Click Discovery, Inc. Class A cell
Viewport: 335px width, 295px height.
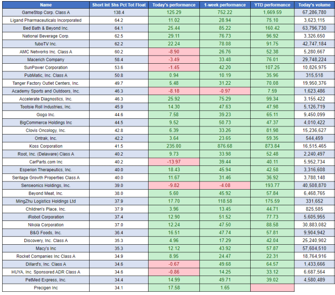point(46,241)
